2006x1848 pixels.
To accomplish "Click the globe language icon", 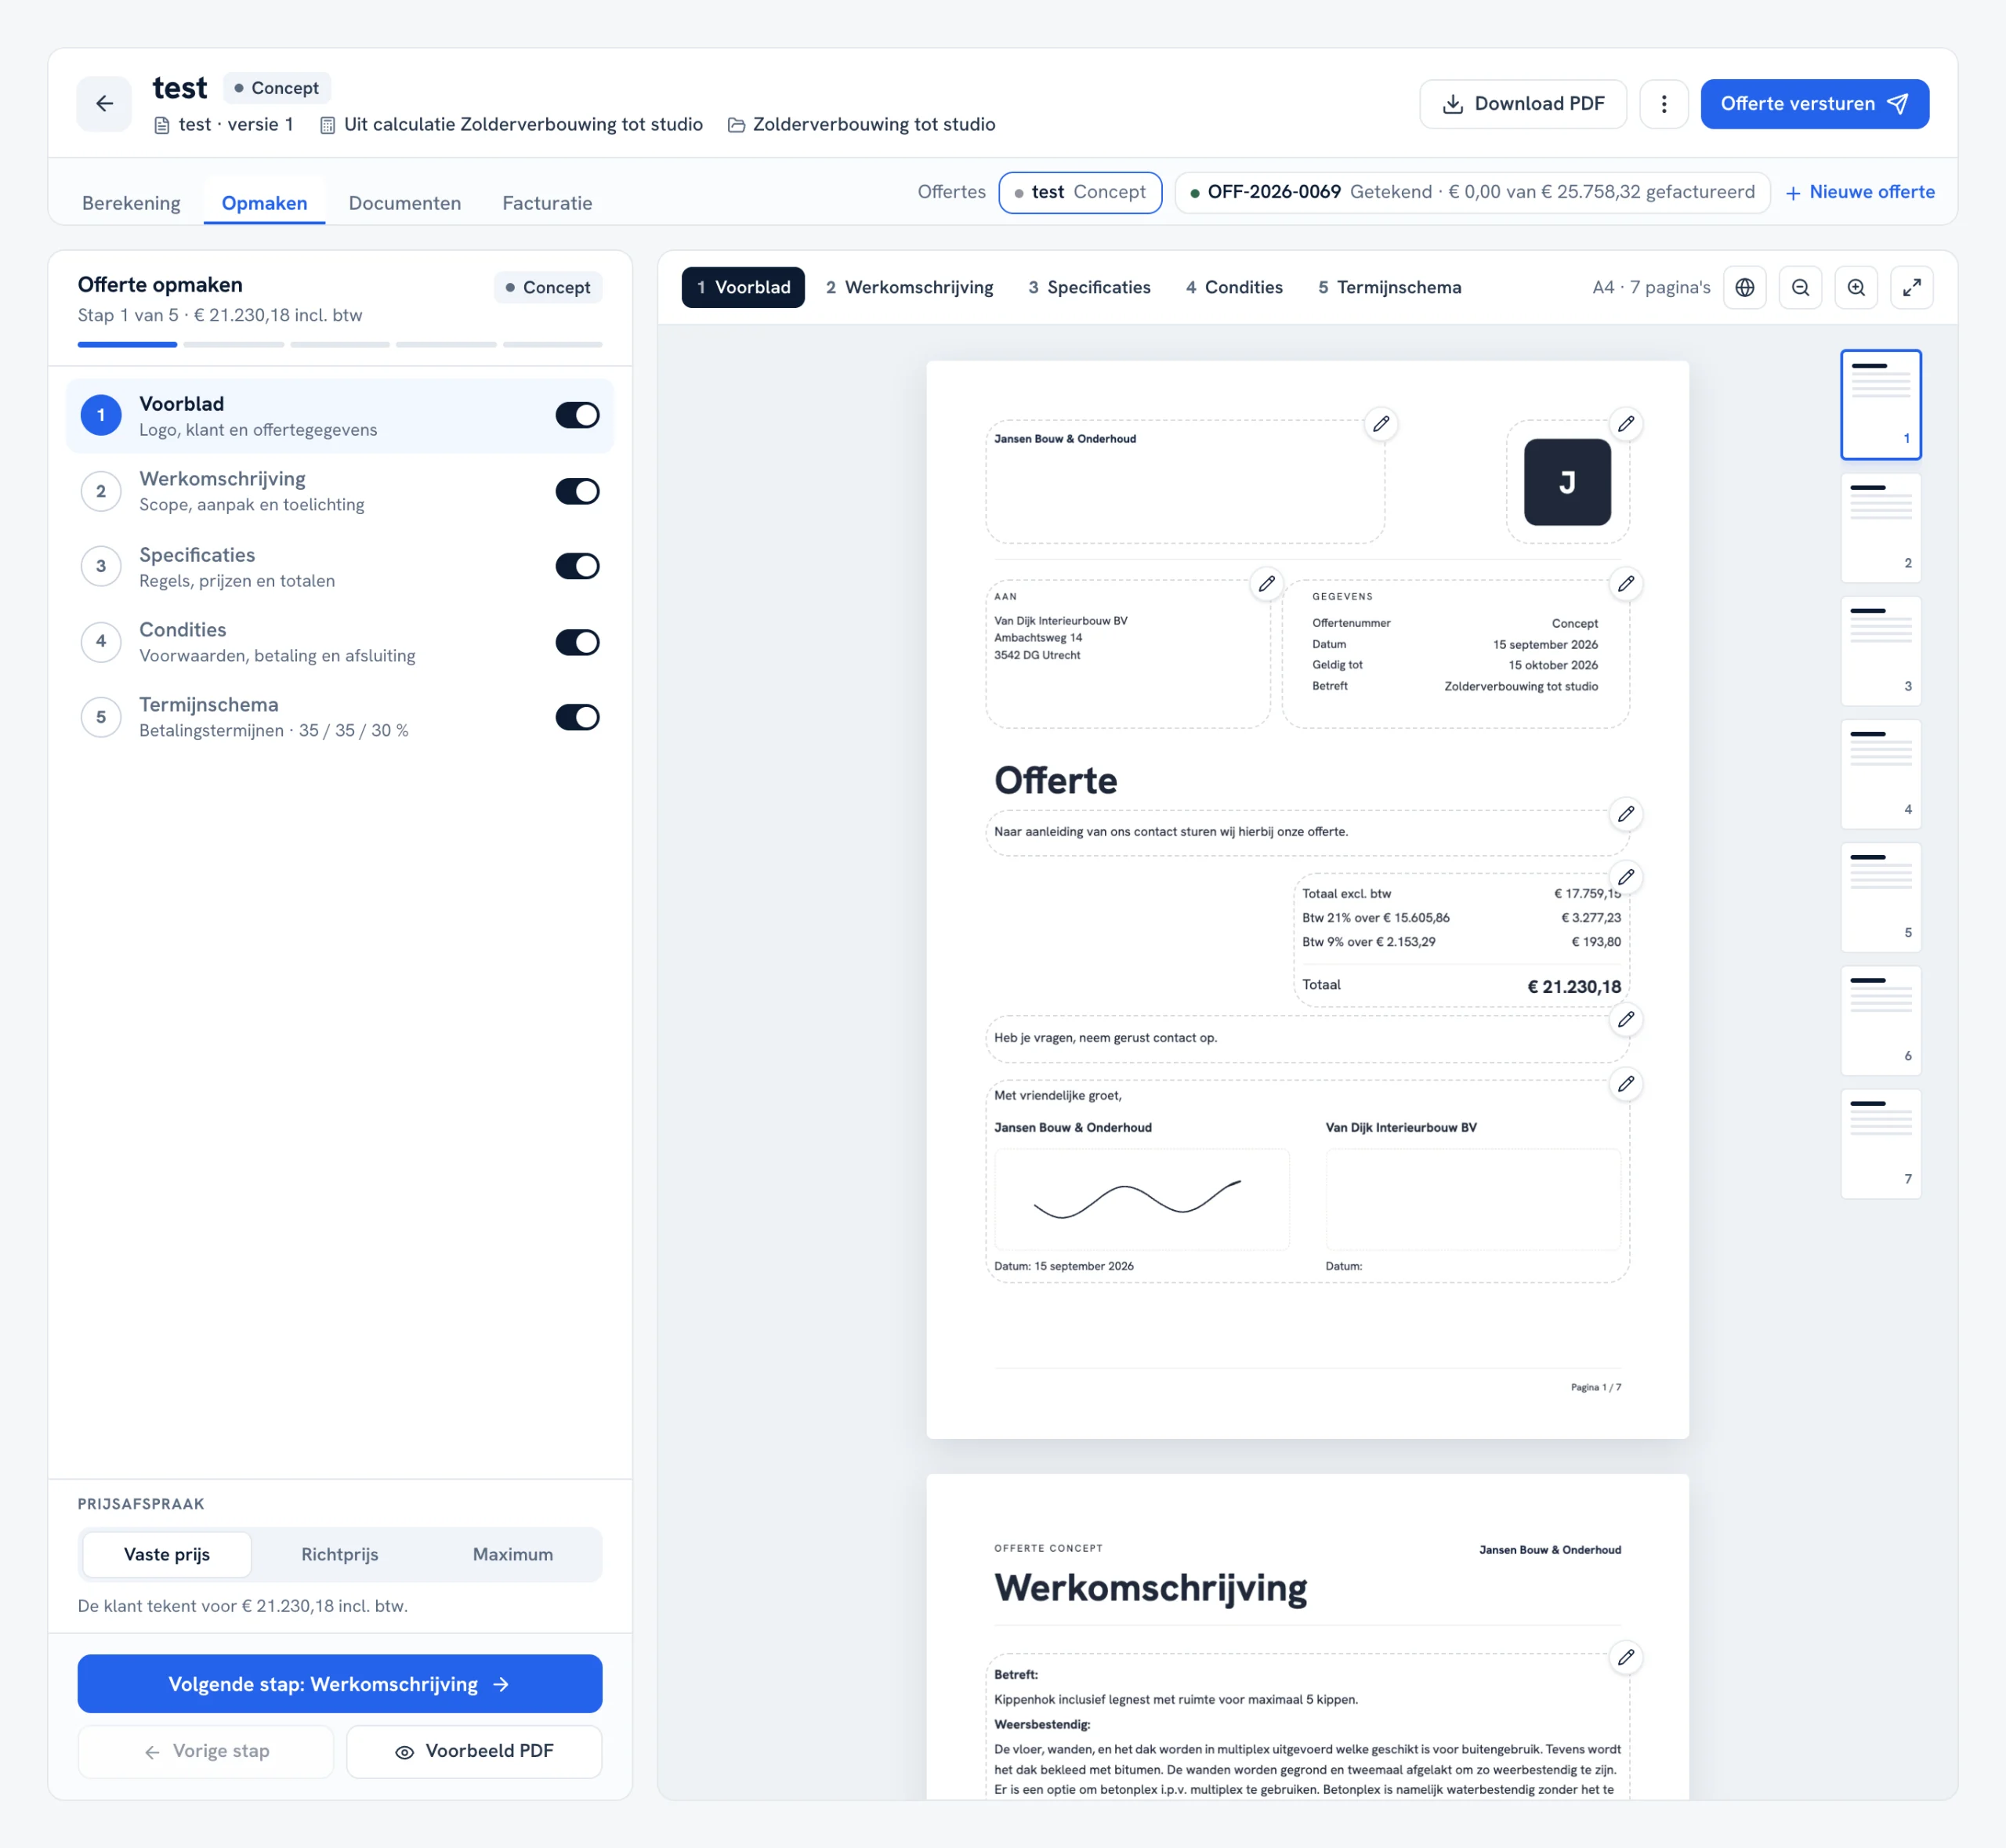I will point(1745,288).
